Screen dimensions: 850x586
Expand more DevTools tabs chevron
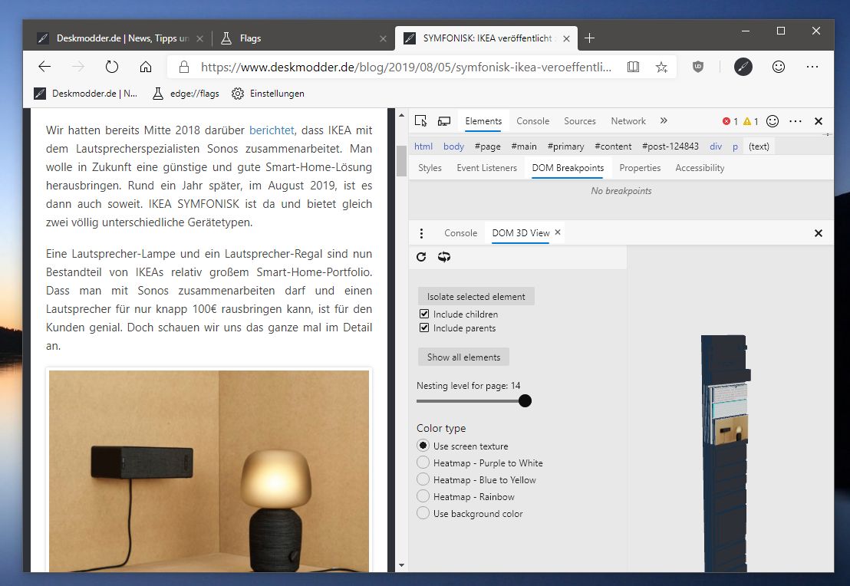click(x=664, y=121)
